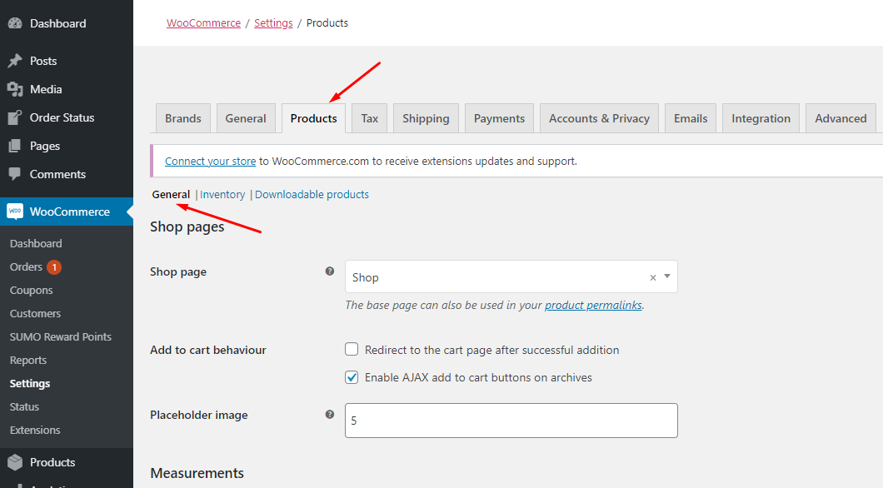
Task: Open the Shipping tab
Action: pyautogui.click(x=426, y=118)
